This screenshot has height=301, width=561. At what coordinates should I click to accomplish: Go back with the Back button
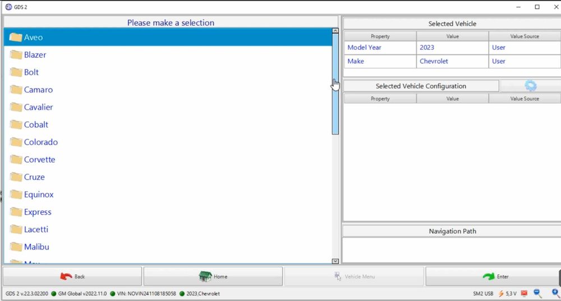point(72,276)
